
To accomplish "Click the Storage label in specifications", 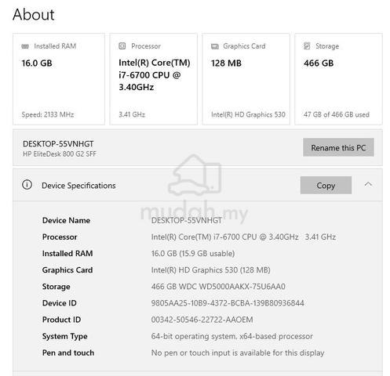I will (x=56, y=287).
